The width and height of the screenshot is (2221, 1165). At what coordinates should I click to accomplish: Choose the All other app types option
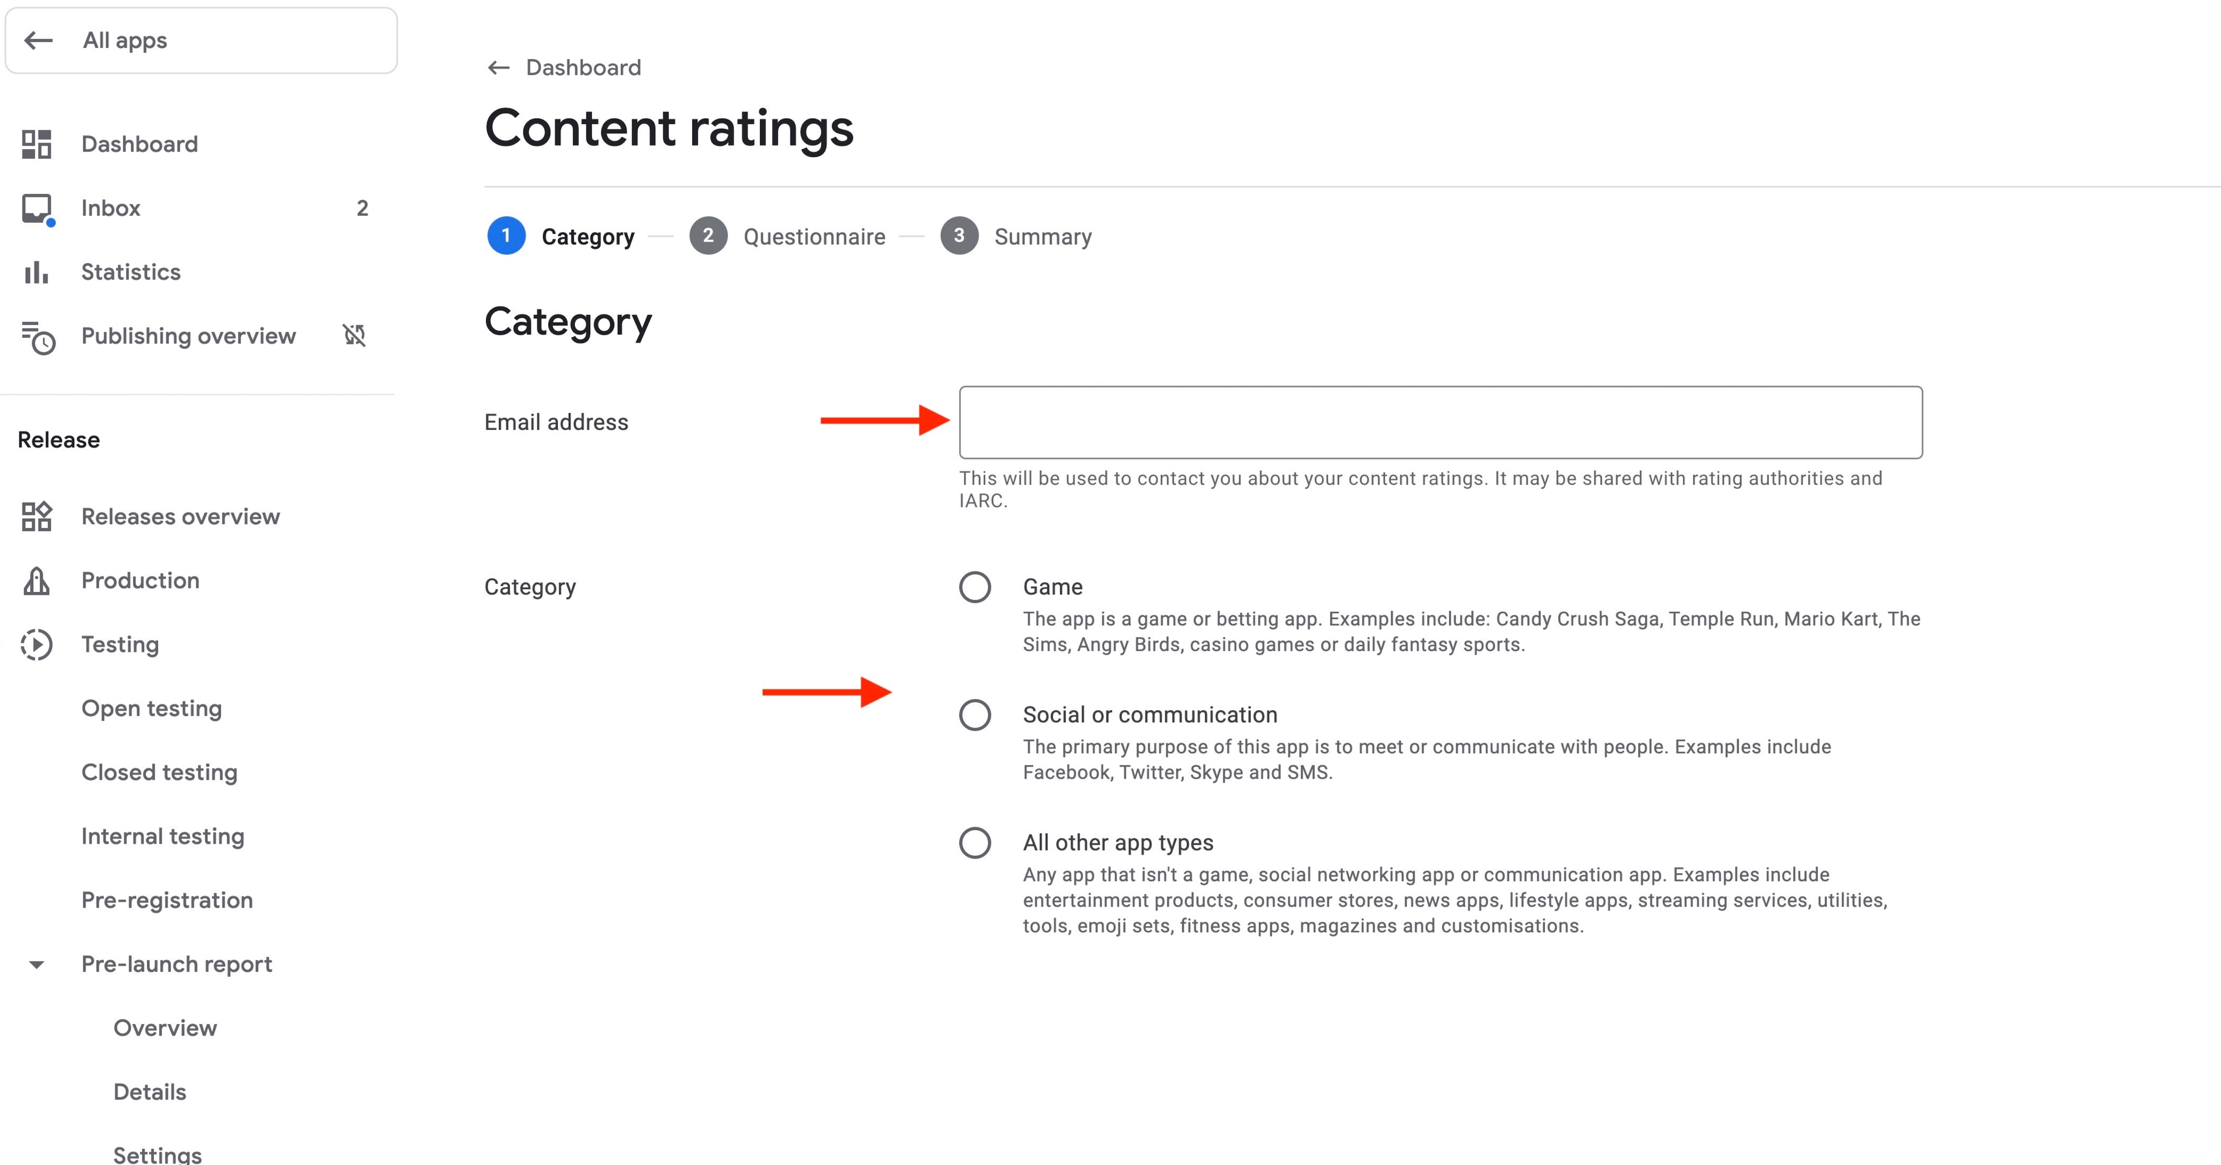pyautogui.click(x=974, y=843)
